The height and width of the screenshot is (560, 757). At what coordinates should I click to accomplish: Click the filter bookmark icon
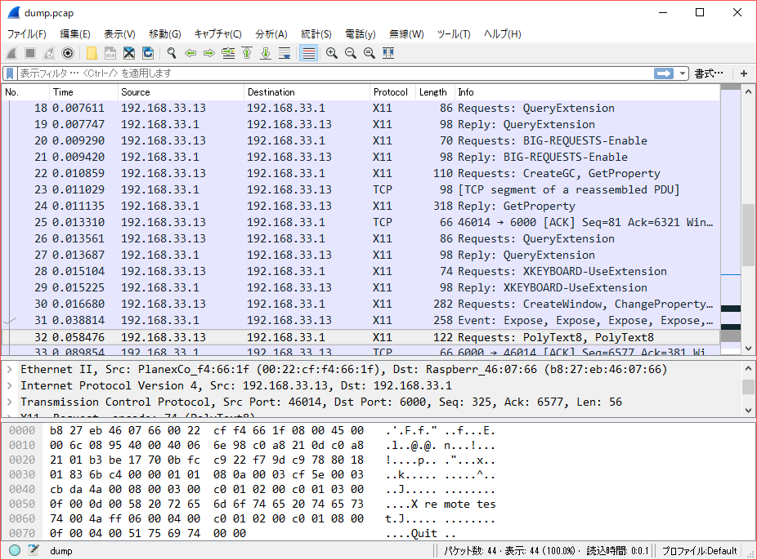coord(10,73)
